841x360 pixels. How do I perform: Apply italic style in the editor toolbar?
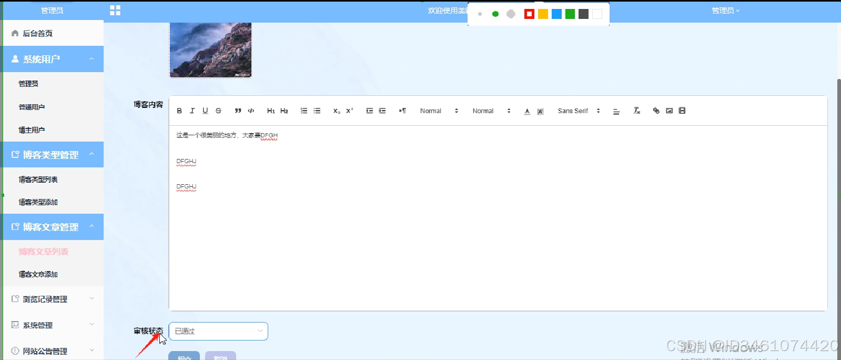[x=192, y=111]
